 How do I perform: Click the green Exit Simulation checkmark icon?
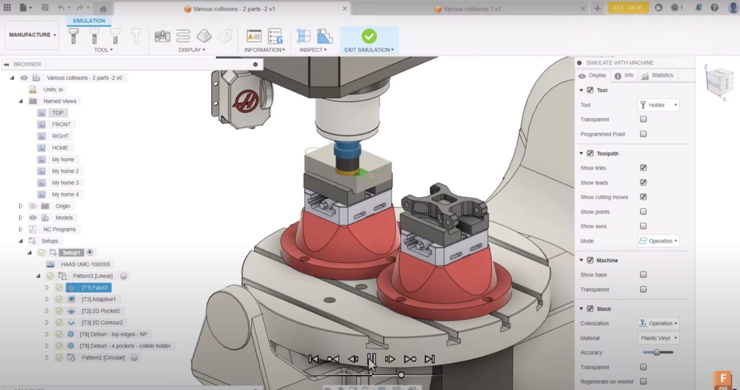369,35
